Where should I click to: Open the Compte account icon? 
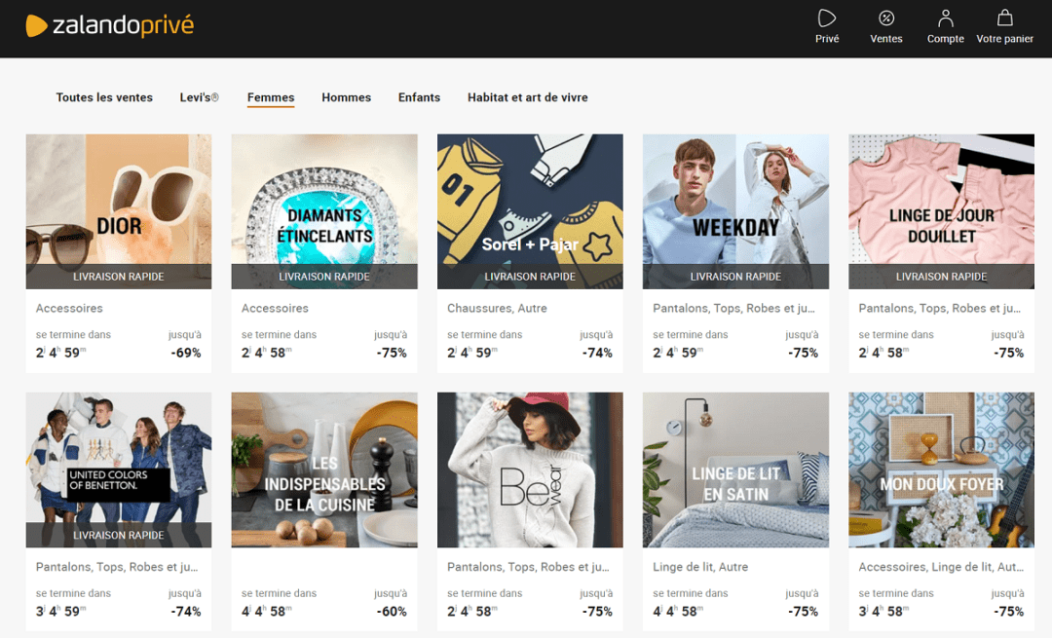(x=945, y=19)
